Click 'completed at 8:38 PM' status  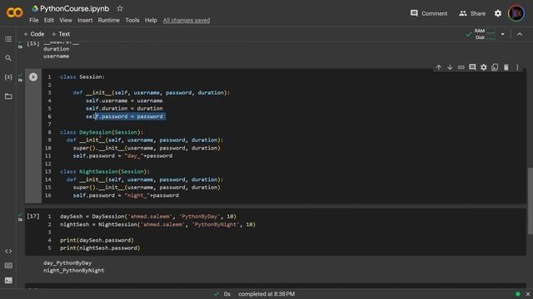click(266, 294)
